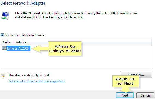Image resolution: width=155 pixels, height=99 pixels.
Task: Click the signed driver certificate icon
Action: [3, 76]
